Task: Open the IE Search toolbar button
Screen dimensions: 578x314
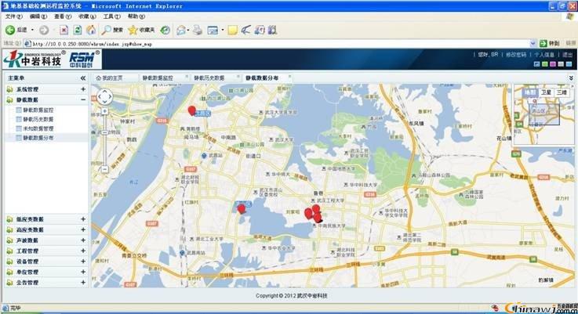Action: [112, 30]
